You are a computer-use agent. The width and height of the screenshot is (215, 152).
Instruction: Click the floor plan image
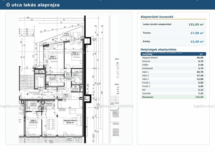point(69,79)
